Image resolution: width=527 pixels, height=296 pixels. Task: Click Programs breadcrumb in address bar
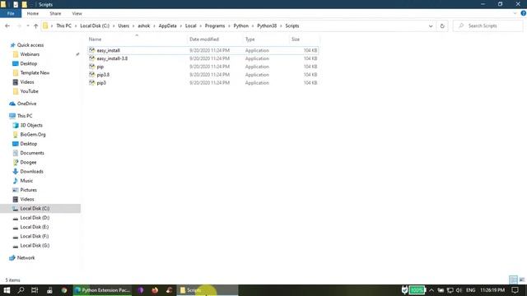(215, 25)
